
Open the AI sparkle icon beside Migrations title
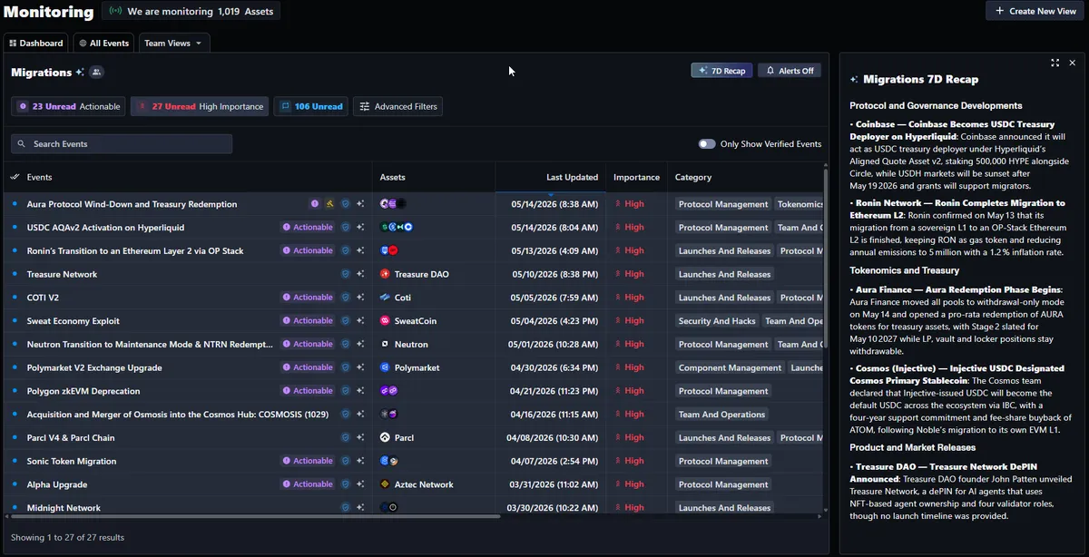pyautogui.click(x=80, y=72)
